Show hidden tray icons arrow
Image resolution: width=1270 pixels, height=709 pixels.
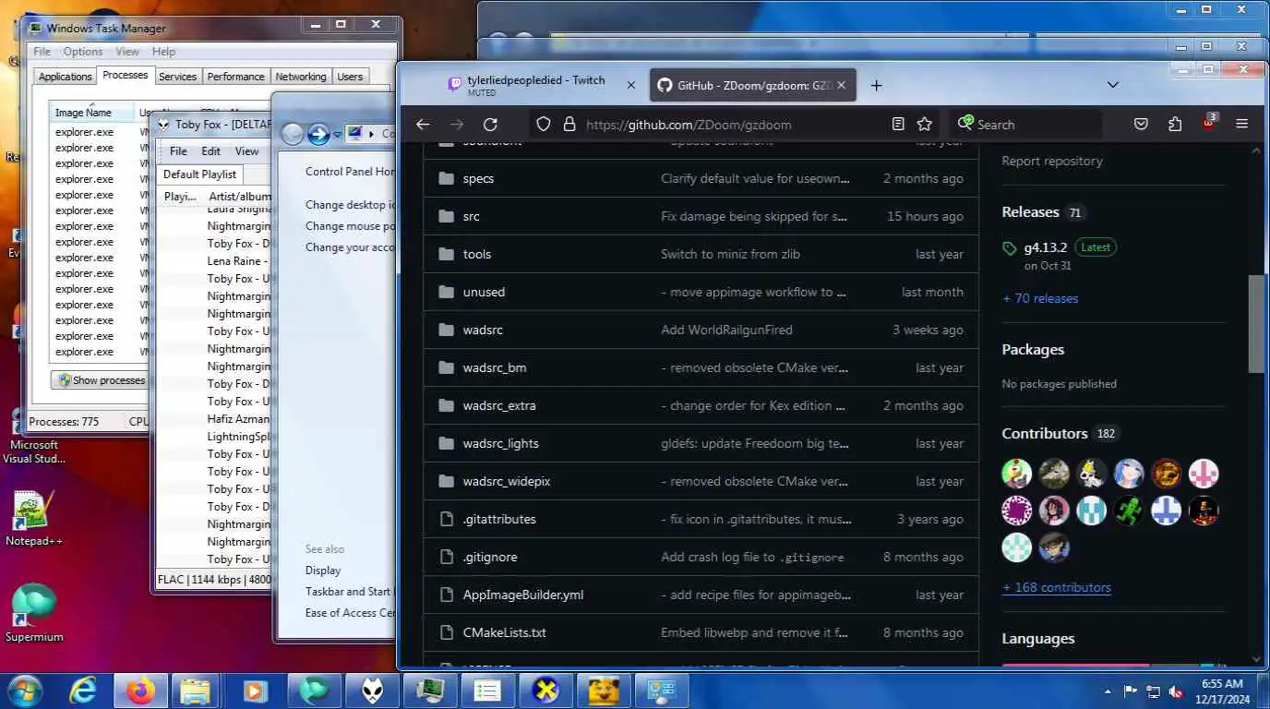coord(1108,691)
